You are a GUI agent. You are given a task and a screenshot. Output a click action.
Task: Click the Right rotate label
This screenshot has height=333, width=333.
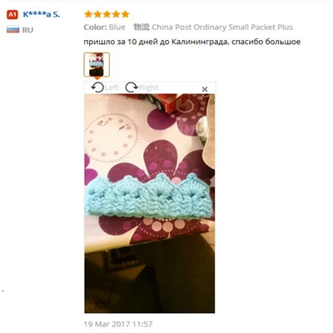(149, 87)
